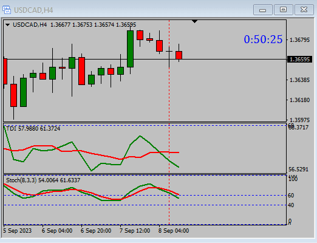317x243 pixels.
Task: Click the OHLC values in the chart header
Action: pyautogui.click(x=93, y=25)
